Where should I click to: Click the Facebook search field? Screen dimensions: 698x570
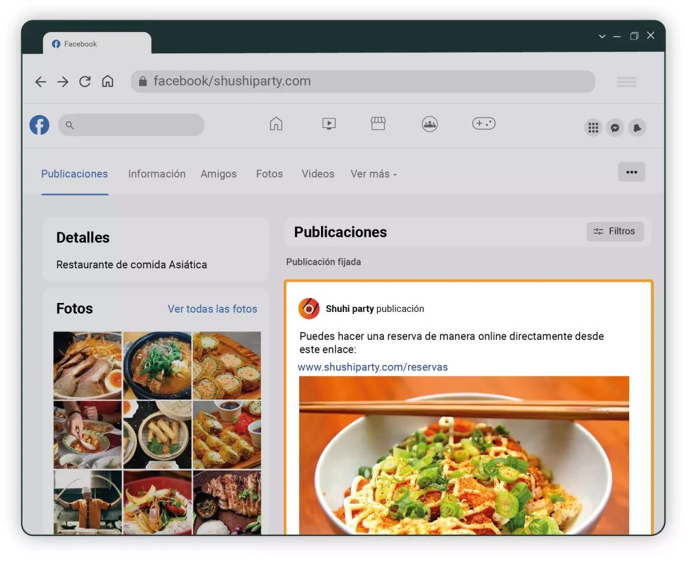point(131,125)
